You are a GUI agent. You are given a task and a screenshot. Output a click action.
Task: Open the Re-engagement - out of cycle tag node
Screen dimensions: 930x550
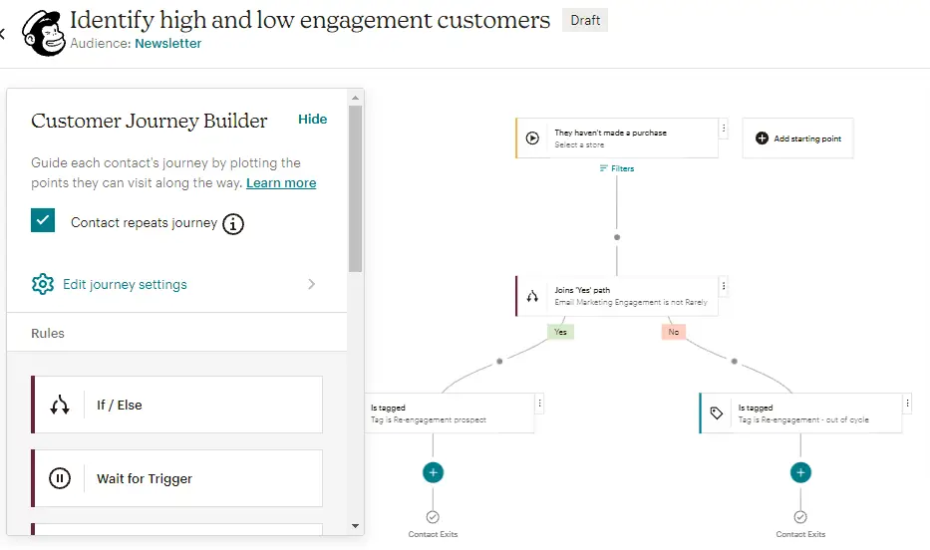click(x=800, y=413)
